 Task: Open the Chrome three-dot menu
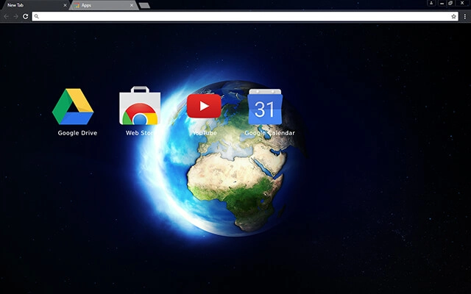pos(464,16)
